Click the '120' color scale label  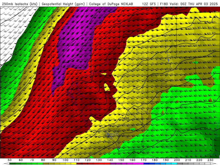click(x=88, y=160)
